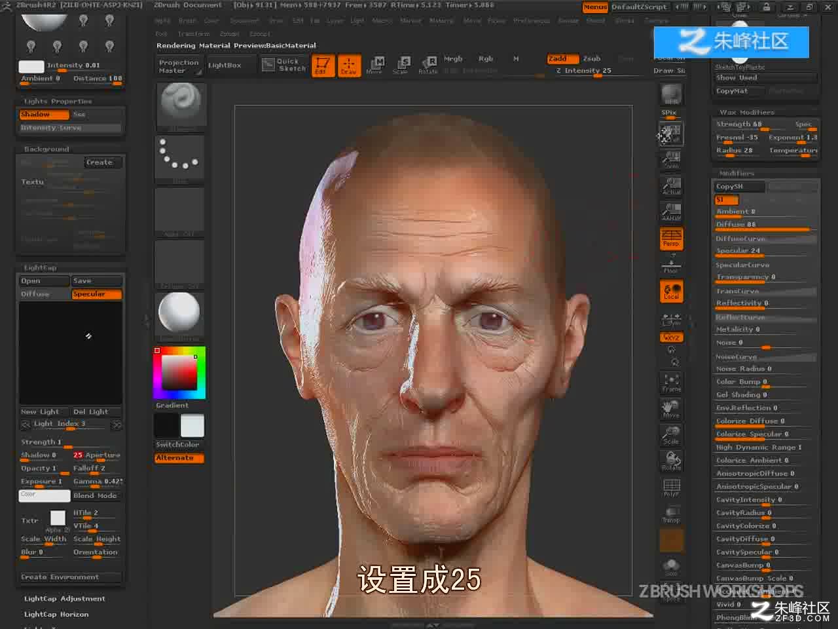
Task: Open the Blend Mode selector
Action: point(95,496)
